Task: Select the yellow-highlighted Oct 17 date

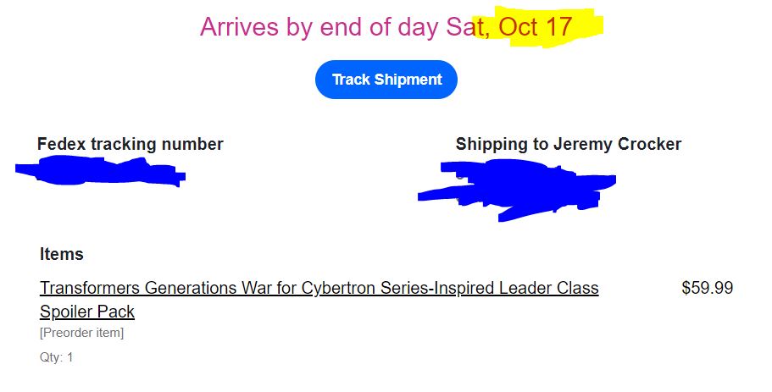Action: (x=536, y=26)
